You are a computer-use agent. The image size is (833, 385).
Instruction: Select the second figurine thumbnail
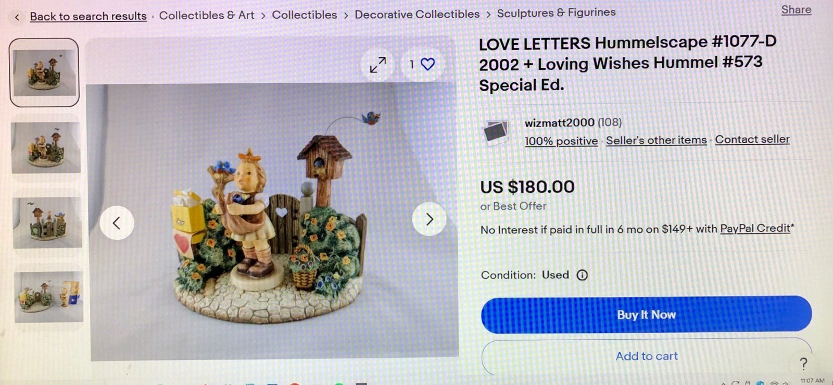[46, 147]
